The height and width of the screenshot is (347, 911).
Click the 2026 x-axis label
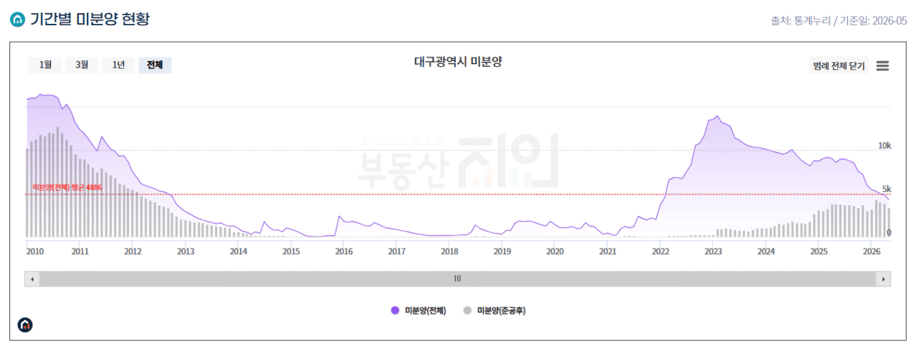[x=872, y=252]
